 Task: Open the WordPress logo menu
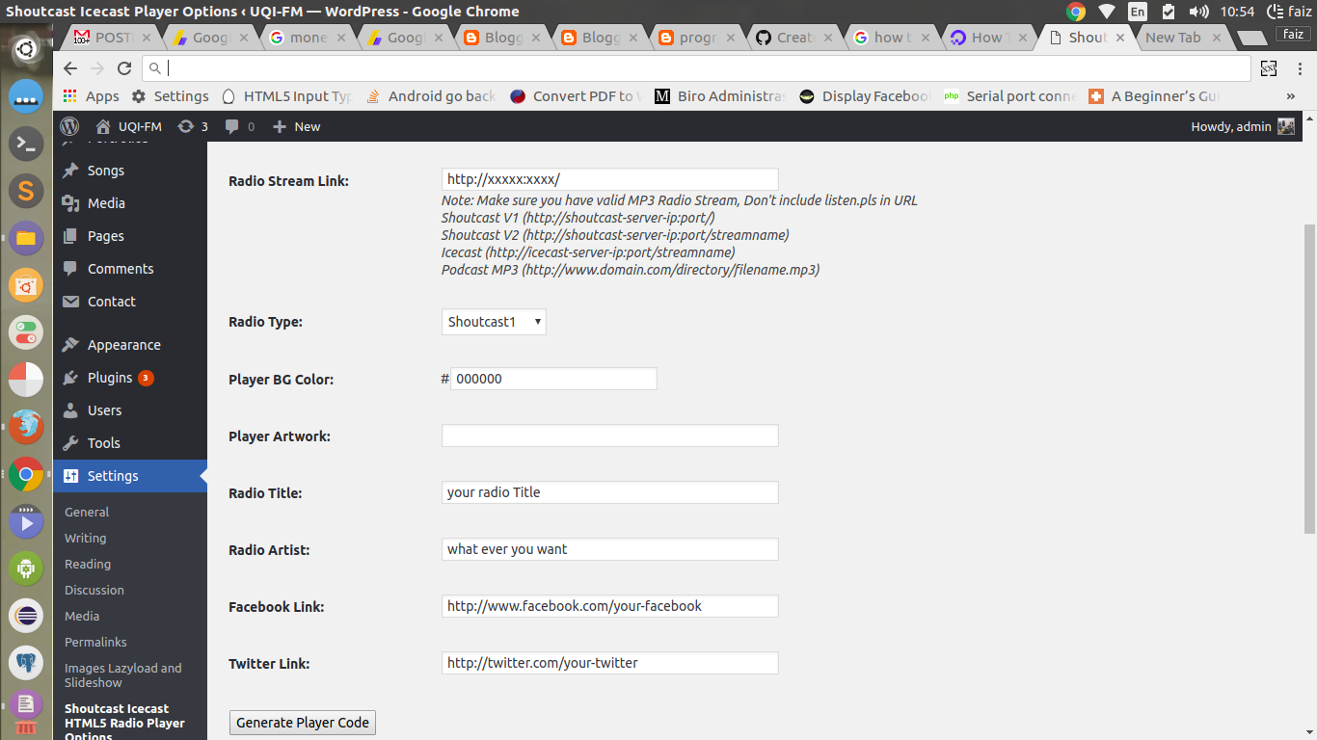click(69, 126)
